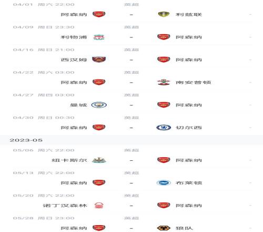Image resolution: width=263 pixels, height=232 pixels.
Task: Open the 利兹联 team name link
Action: pos(189,14)
